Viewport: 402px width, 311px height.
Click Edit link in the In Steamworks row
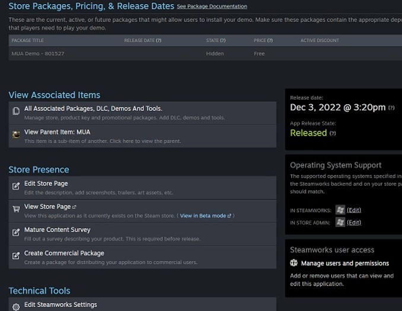coord(354,210)
